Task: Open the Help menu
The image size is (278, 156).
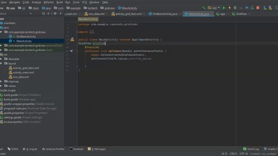Action: [105, 2]
